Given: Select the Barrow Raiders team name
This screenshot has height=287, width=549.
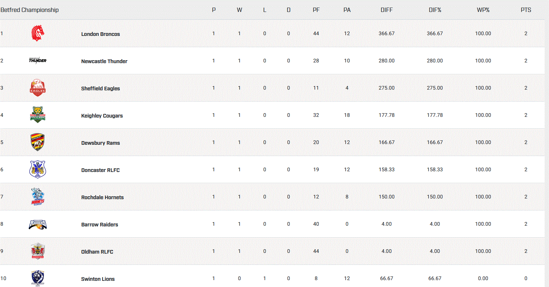Looking at the screenshot, I should pyautogui.click(x=100, y=225).
